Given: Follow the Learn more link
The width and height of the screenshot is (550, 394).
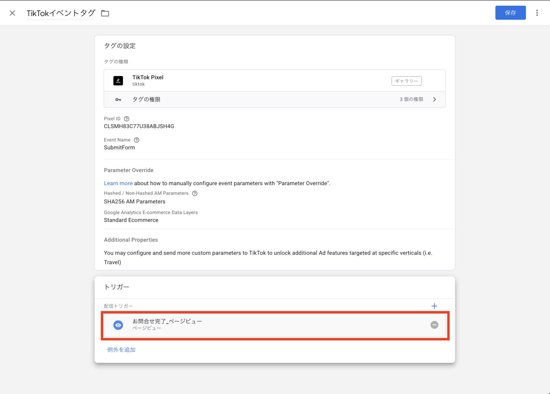Looking at the screenshot, I should pyautogui.click(x=118, y=183).
